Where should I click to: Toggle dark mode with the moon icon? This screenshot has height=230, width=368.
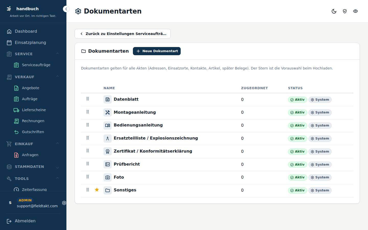[x=334, y=11]
